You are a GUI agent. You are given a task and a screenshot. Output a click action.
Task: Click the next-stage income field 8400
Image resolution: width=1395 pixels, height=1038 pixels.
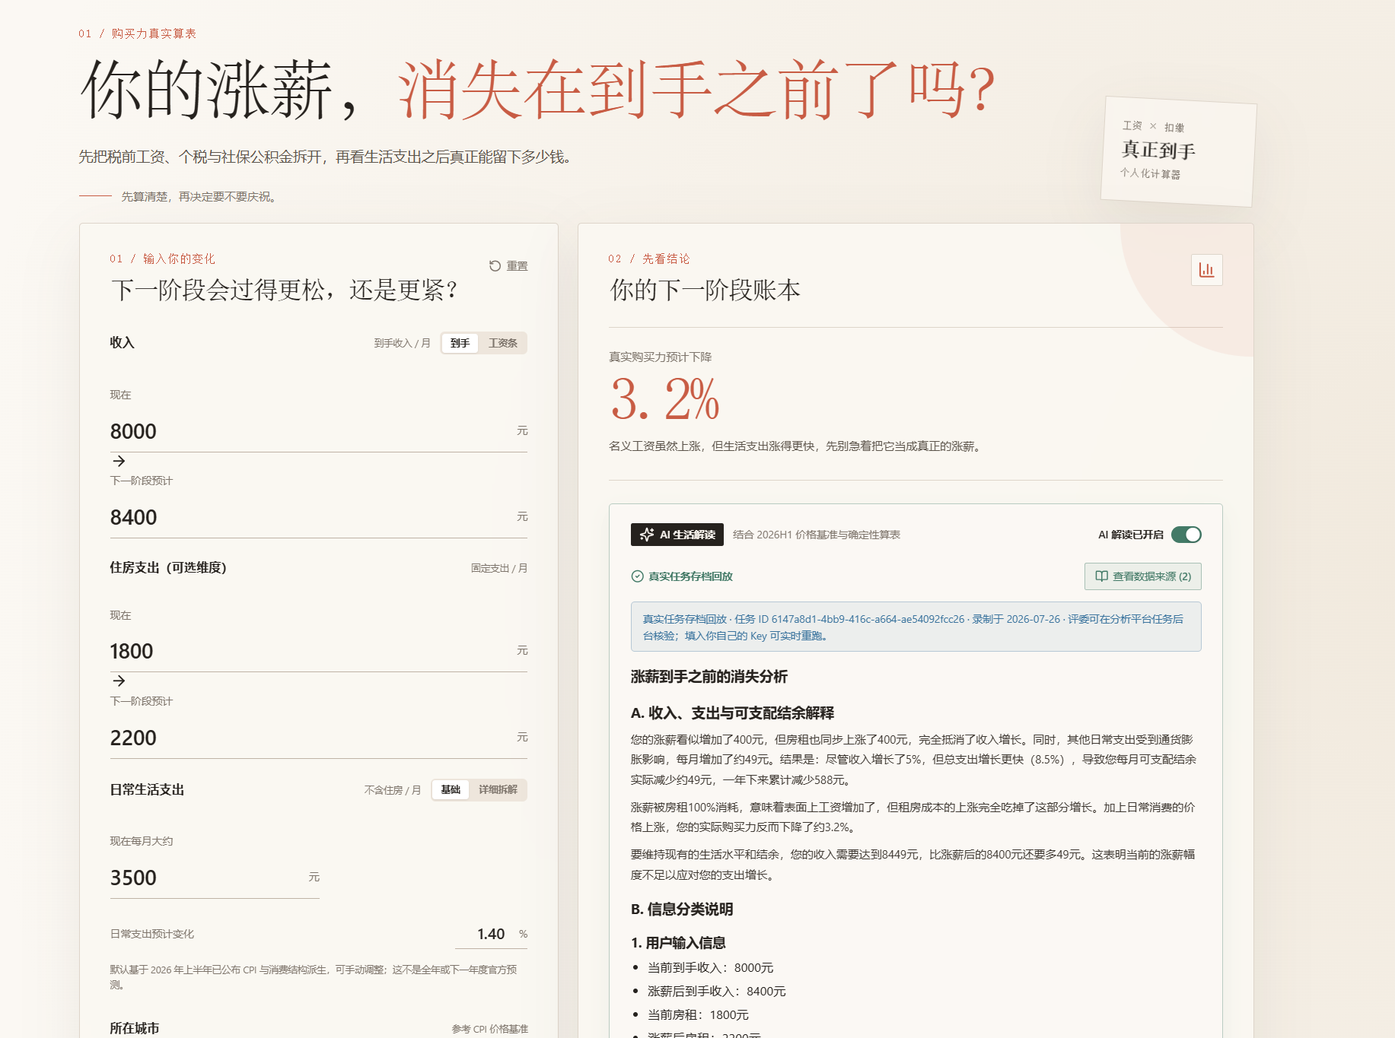click(319, 517)
